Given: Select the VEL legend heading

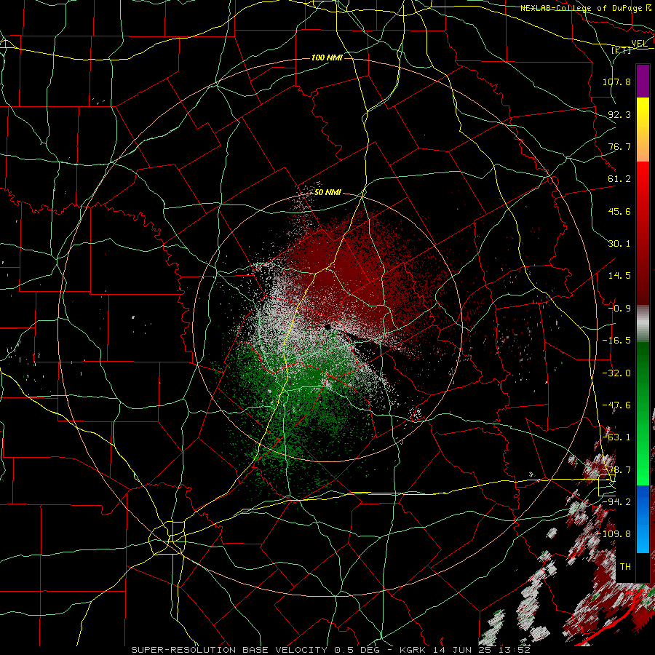Looking at the screenshot, I should [639, 44].
